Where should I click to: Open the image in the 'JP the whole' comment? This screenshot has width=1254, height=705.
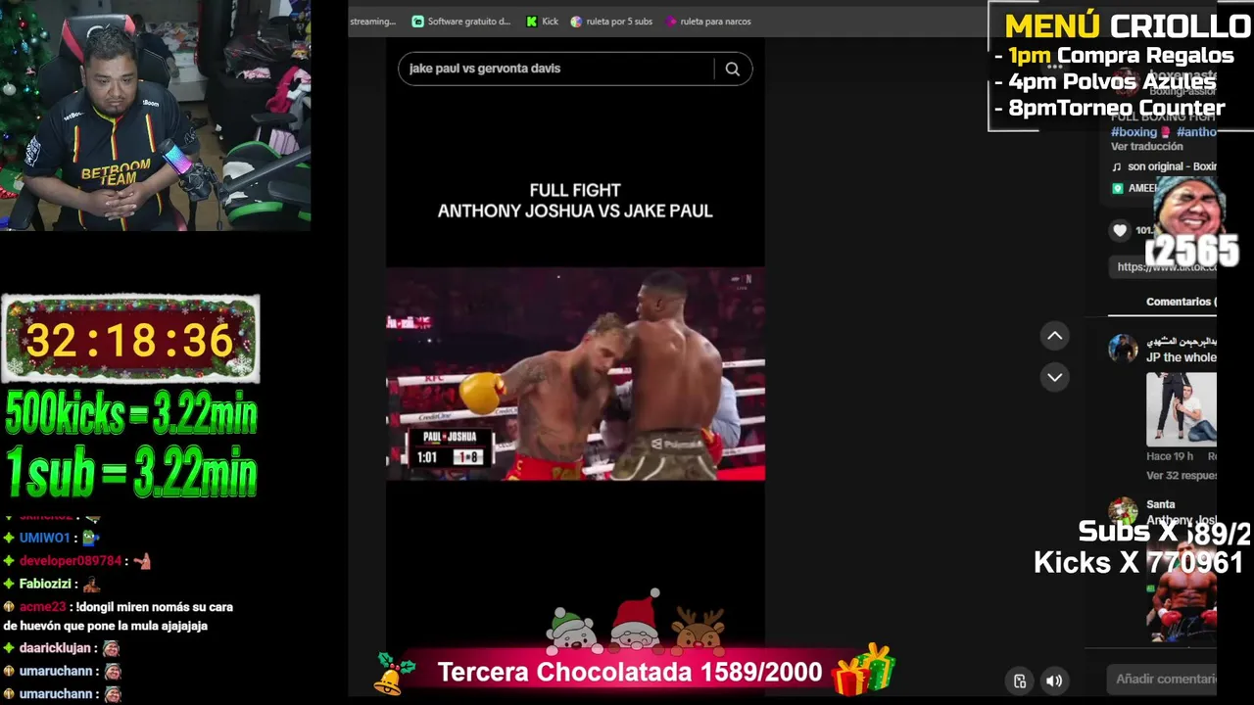point(1182,408)
